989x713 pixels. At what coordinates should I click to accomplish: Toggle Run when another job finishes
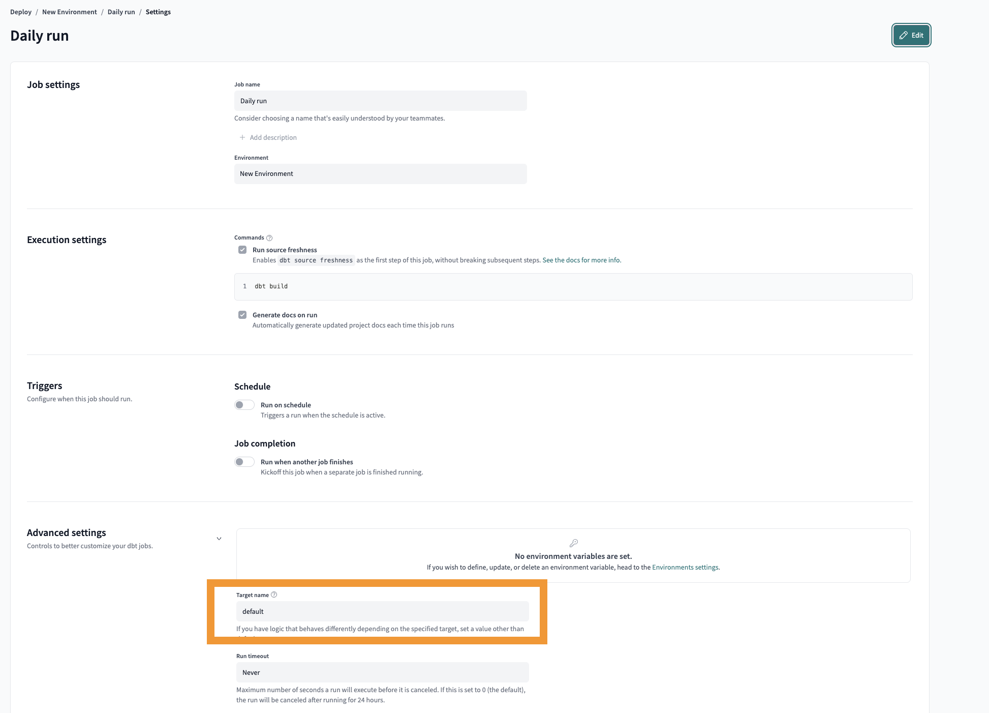[244, 461]
